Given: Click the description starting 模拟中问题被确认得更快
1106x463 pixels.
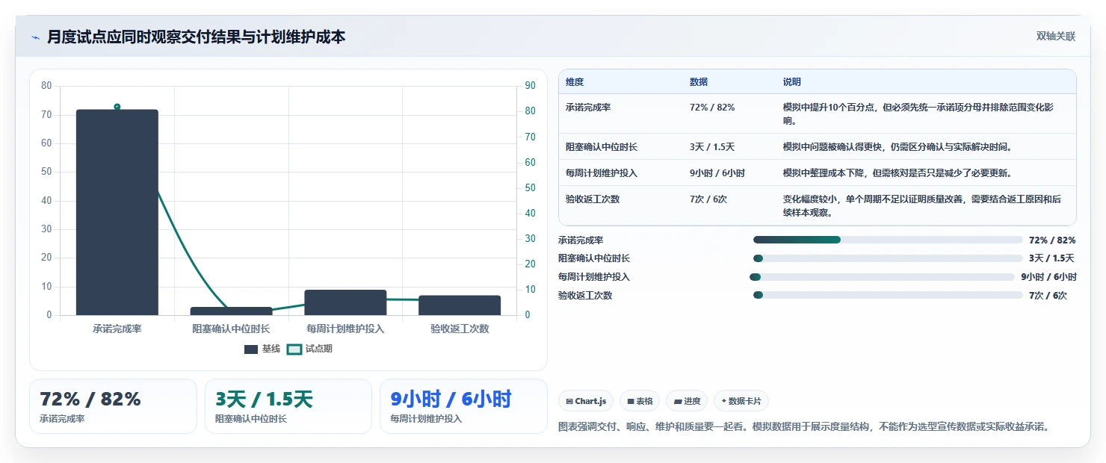Looking at the screenshot, I should click(898, 146).
